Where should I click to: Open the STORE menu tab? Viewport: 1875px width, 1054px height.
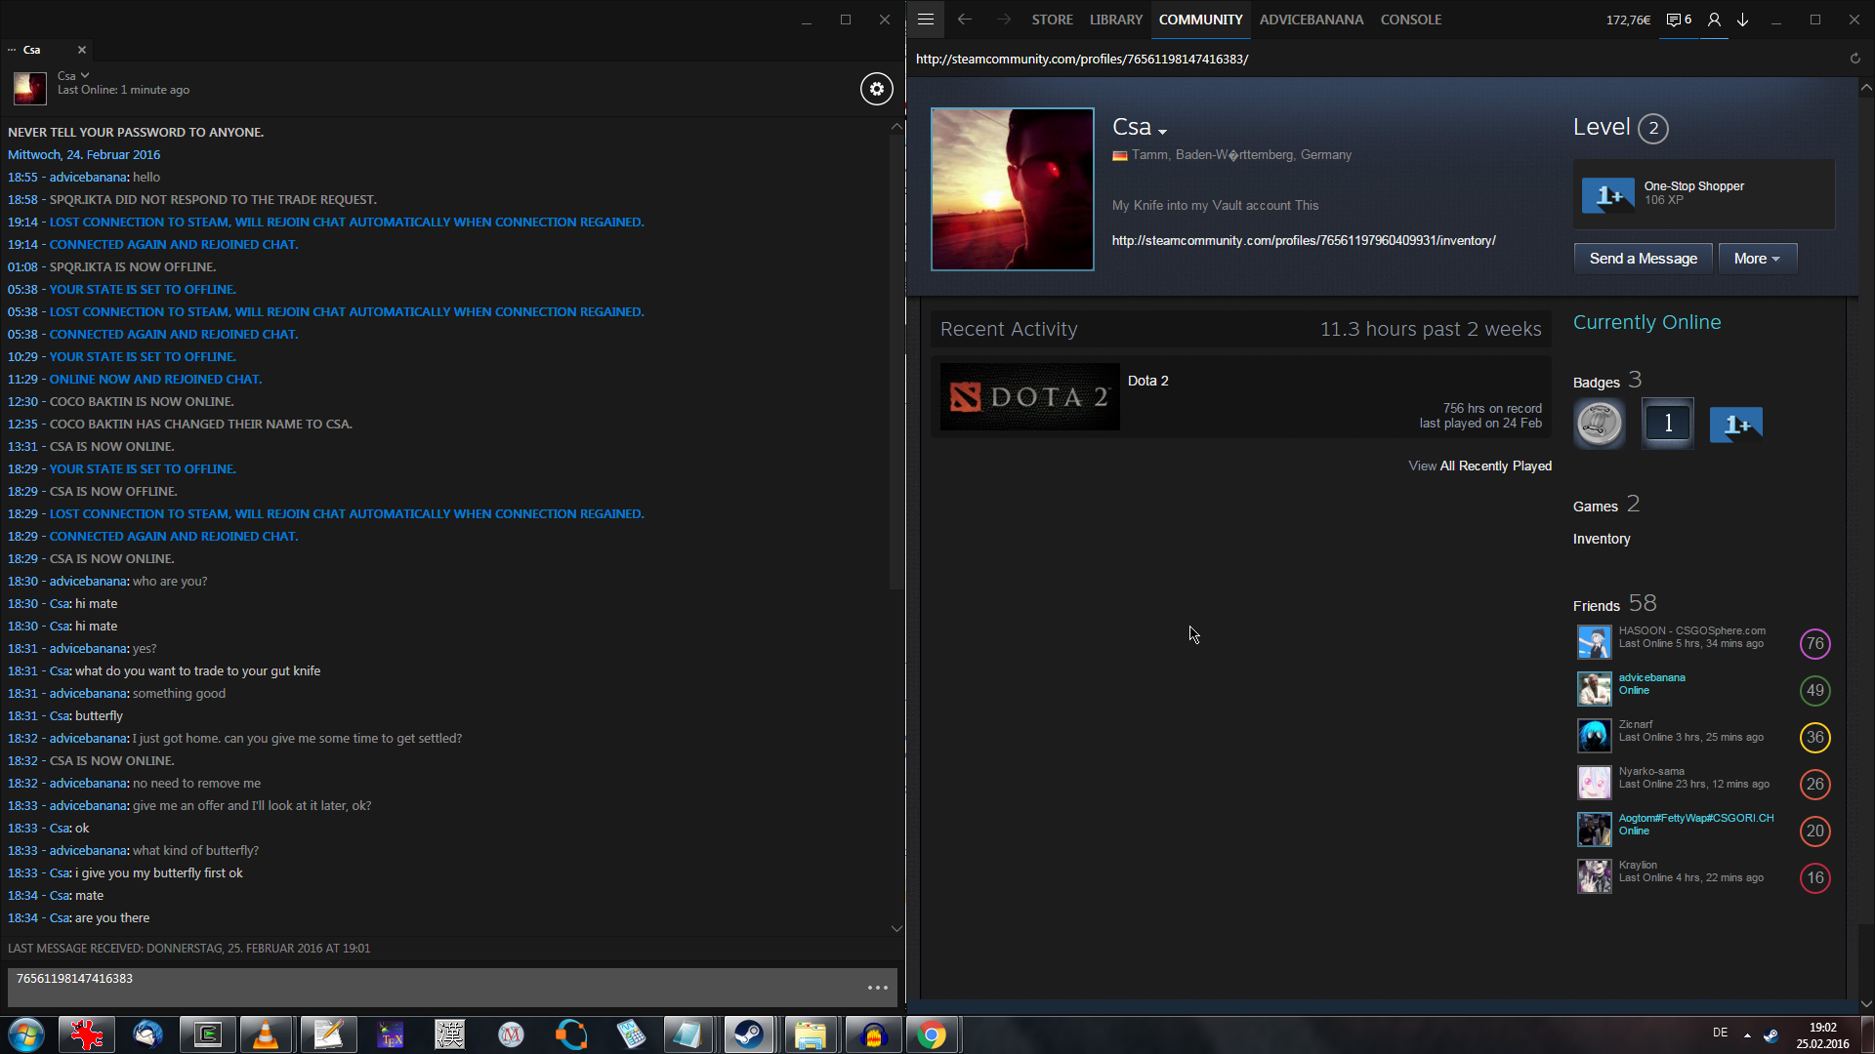1052,20
